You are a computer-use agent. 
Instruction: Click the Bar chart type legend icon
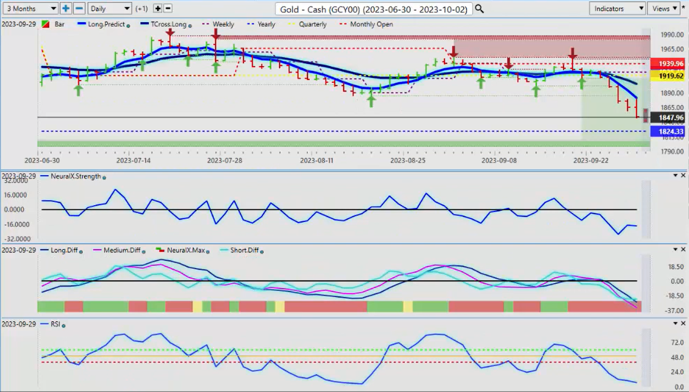[x=47, y=24]
